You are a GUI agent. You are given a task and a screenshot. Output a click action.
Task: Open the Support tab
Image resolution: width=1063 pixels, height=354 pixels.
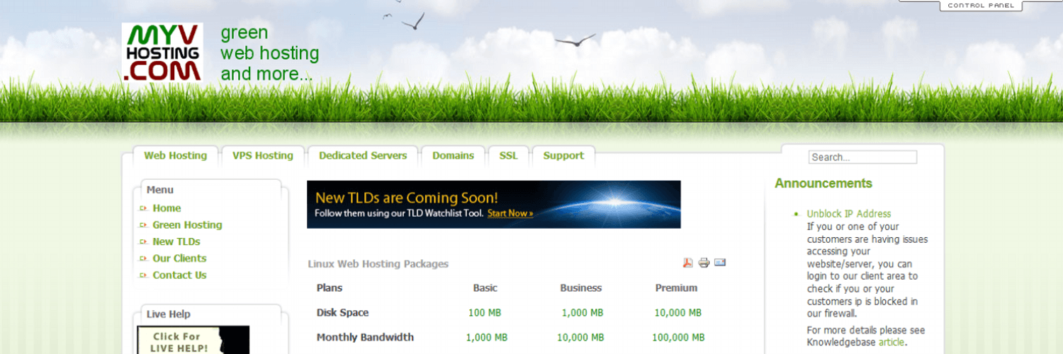(x=563, y=156)
